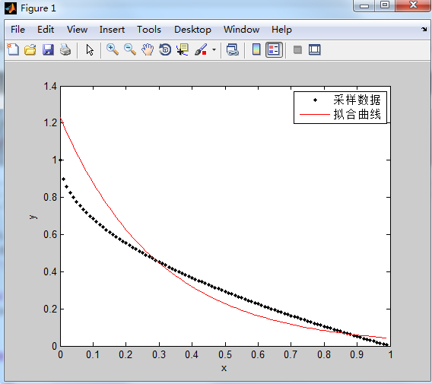432x384 pixels.
Task: Choose the Rotate 3D tool
Action: coord(165,50)
